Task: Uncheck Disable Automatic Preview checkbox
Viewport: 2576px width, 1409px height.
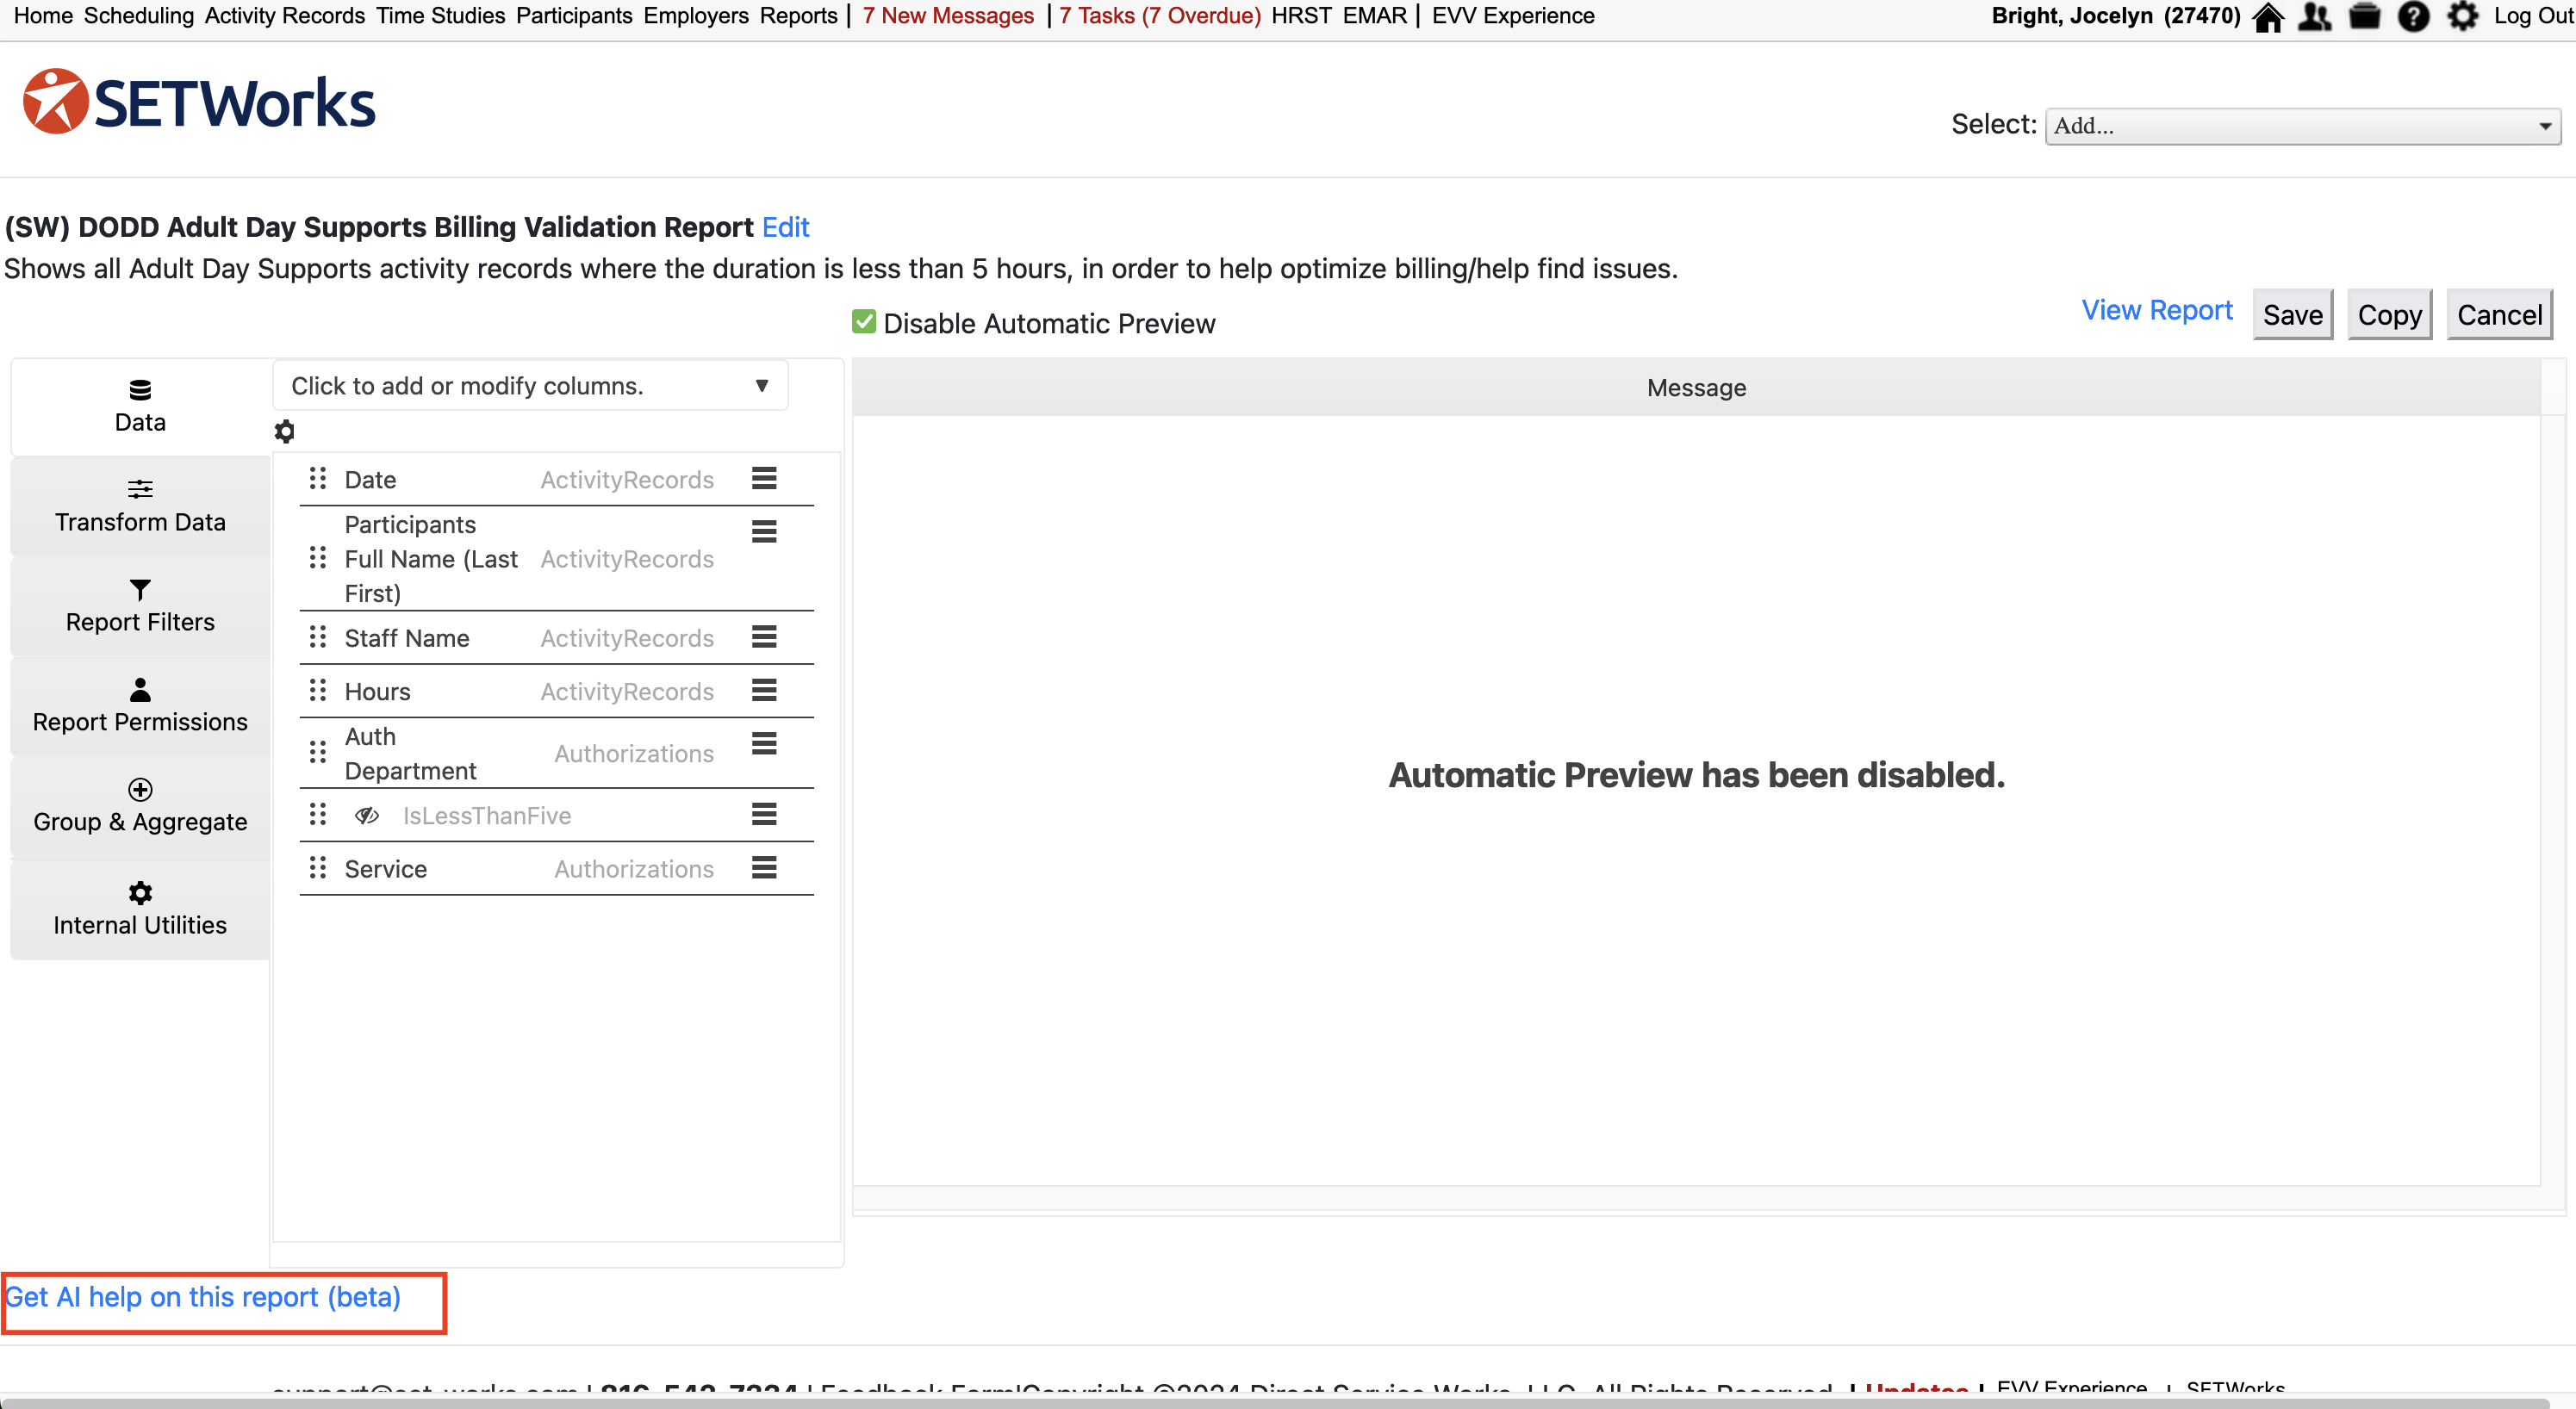Action: 864,322
